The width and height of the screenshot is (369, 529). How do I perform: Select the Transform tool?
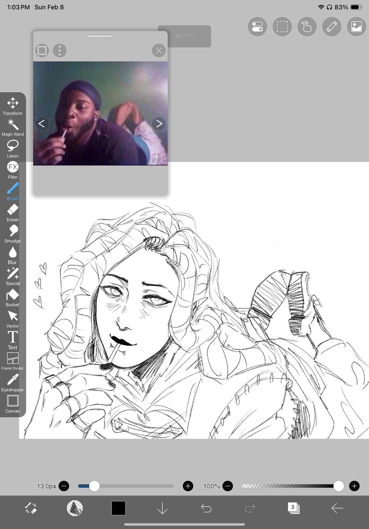12,106
